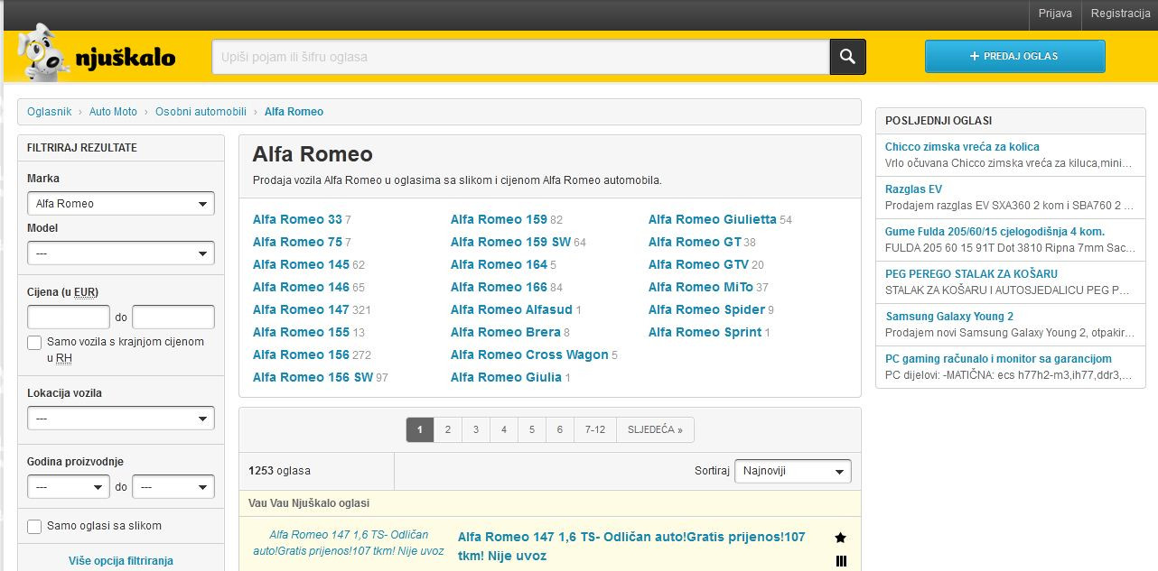Open the Chicco zimska vreća za kolica ad
Viewport: 1158px width, 571px height.
point(962,146)
